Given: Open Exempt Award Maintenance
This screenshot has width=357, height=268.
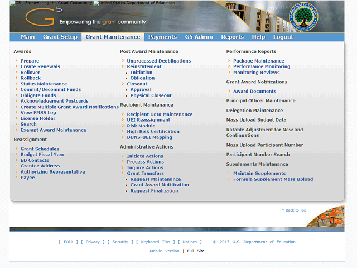Looking at the screenshot, I should 54,130.
